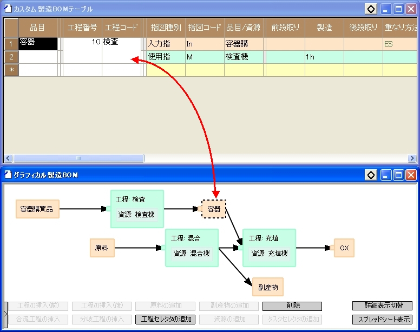Click the 分岐工程の挿入 button

102,319
